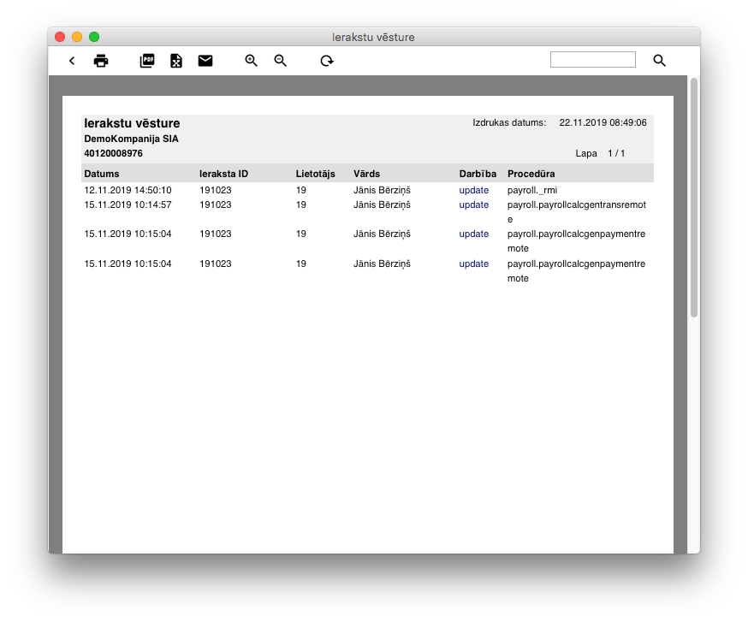Screen dimensions: 748x622
Task: Maximize the window with the green button
Action: point(94,37)
